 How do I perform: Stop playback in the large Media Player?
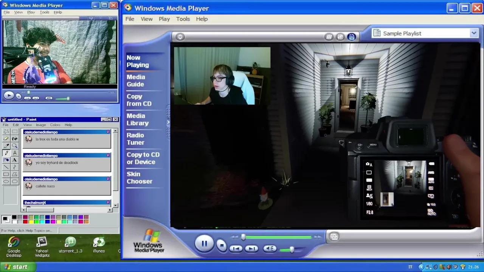[x=222, y=246]
